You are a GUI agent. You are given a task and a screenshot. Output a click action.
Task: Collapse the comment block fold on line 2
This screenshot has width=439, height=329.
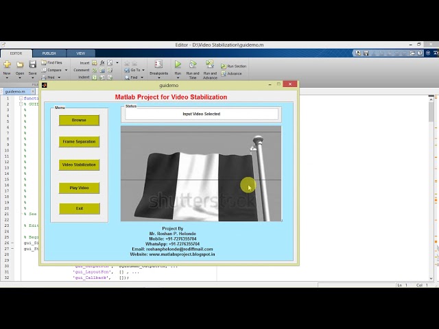(x=21, y=104)
